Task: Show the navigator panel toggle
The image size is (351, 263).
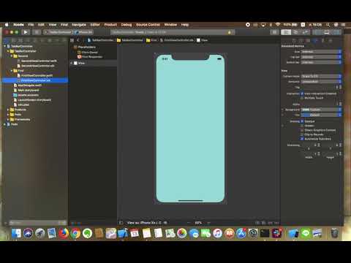Action: 318,32
